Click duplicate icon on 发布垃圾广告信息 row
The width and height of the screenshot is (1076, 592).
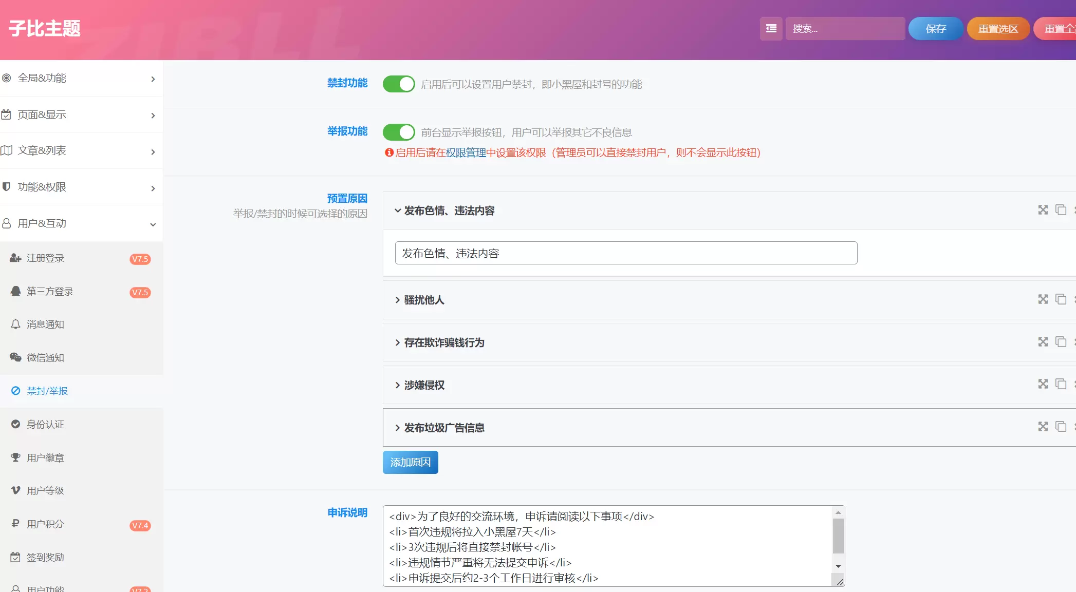(x=1061, y=427)
